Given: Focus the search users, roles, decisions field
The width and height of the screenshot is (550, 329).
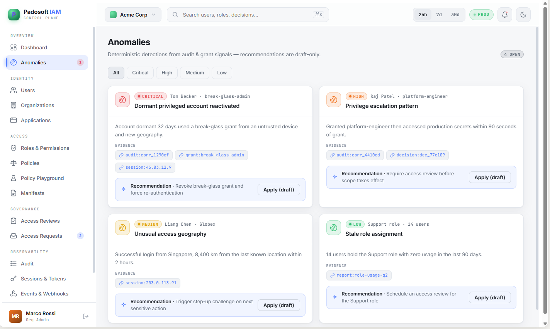Looking at the screenshot, I should (x=248, y=15).
